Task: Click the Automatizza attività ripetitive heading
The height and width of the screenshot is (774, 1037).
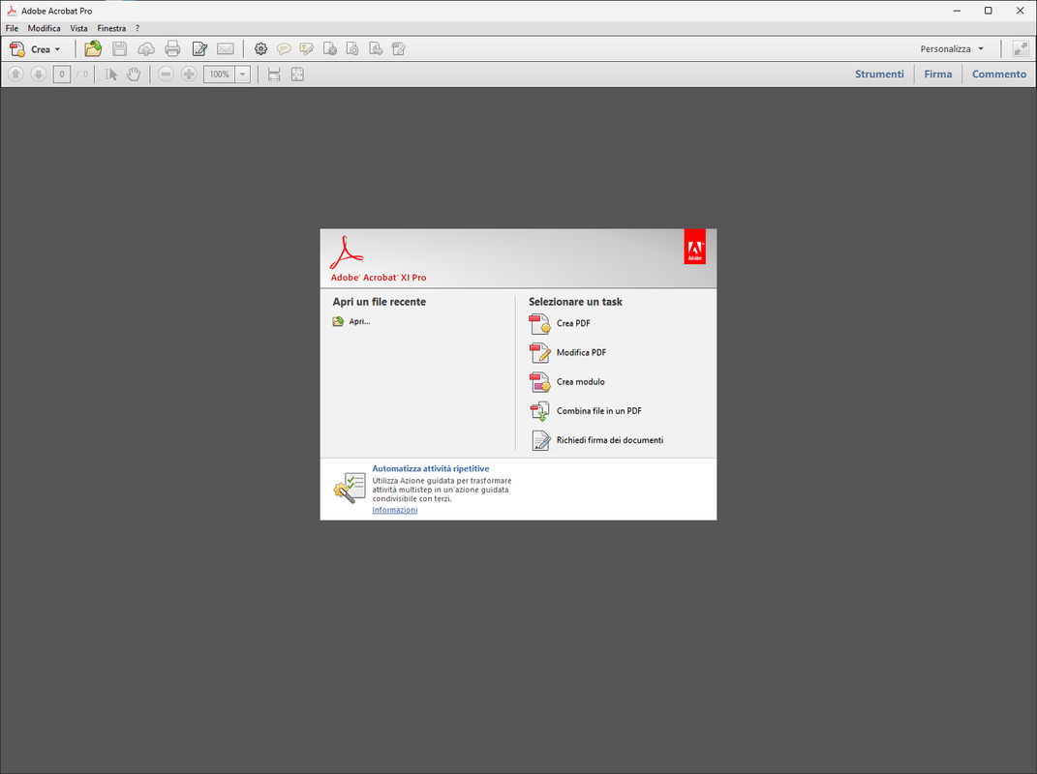Action: (x=431, y=468)
